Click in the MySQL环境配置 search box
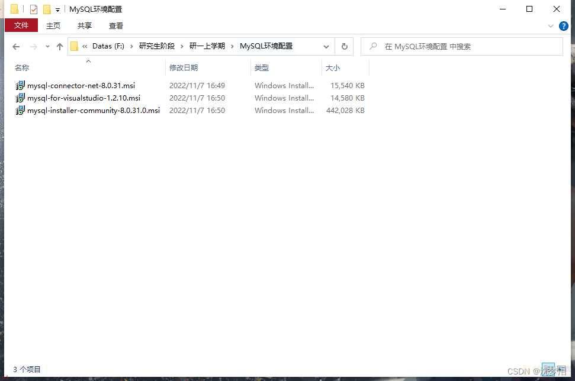 point(462,47)
